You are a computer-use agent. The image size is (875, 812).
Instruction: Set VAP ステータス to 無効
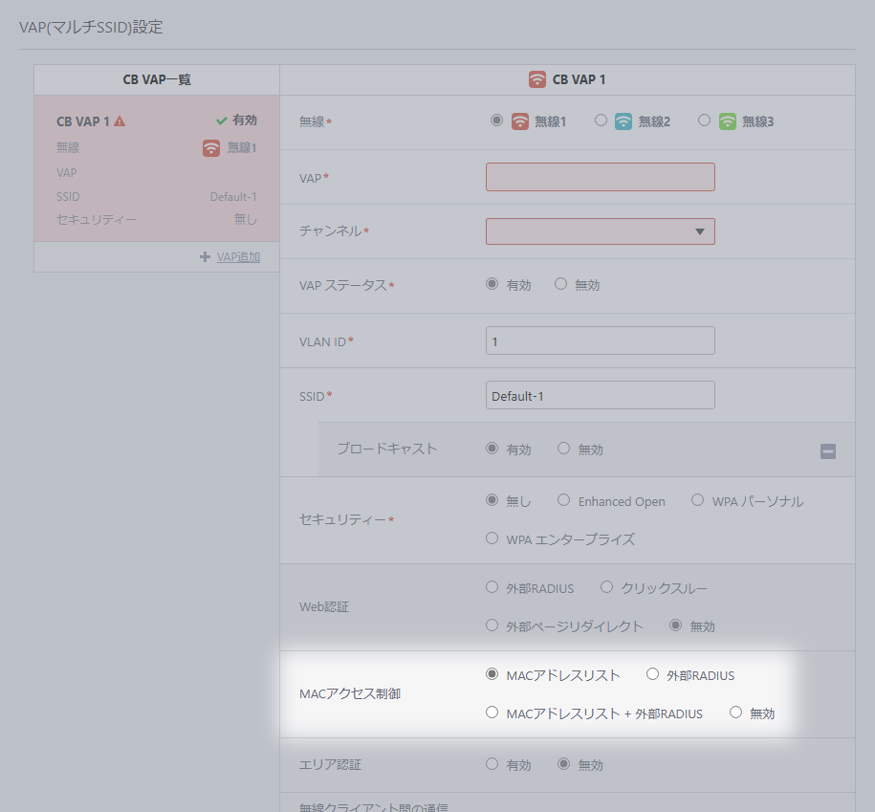click(x=561, y=284)
